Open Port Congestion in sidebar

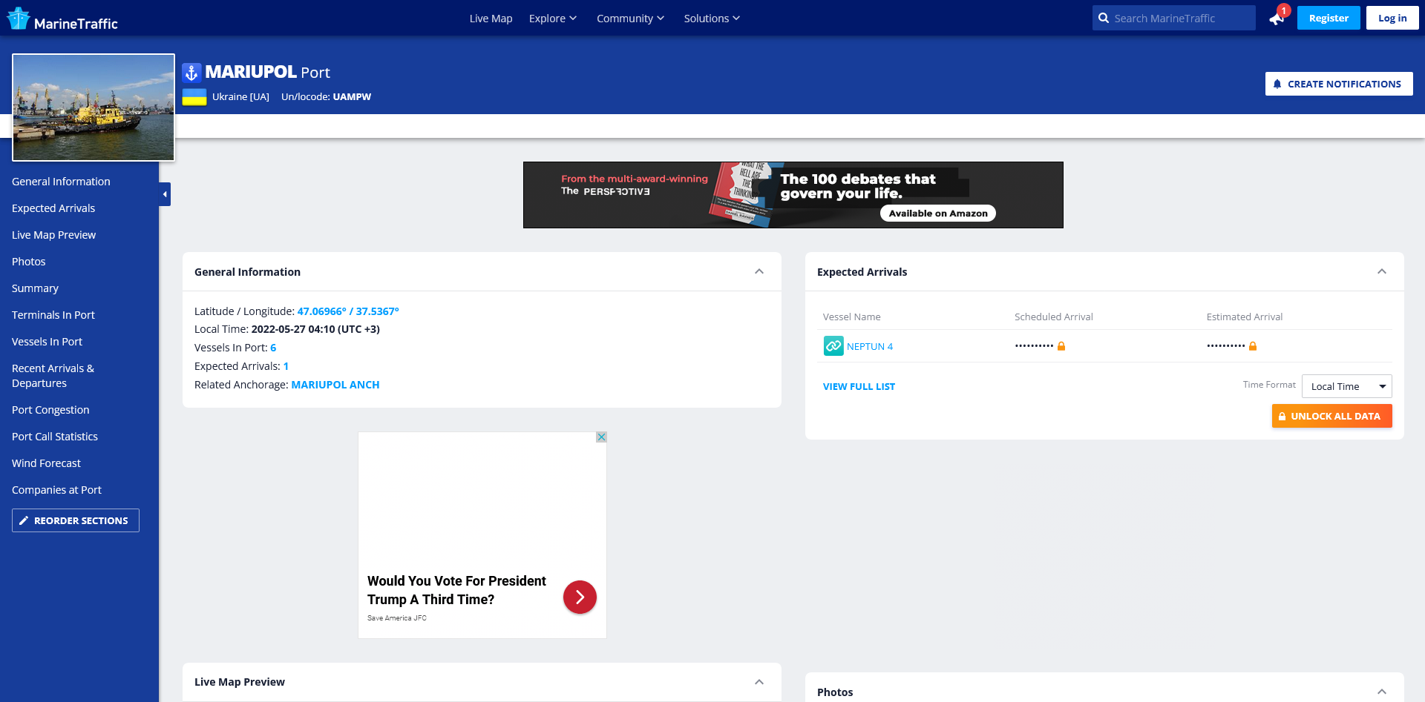(x=50, y=410)
